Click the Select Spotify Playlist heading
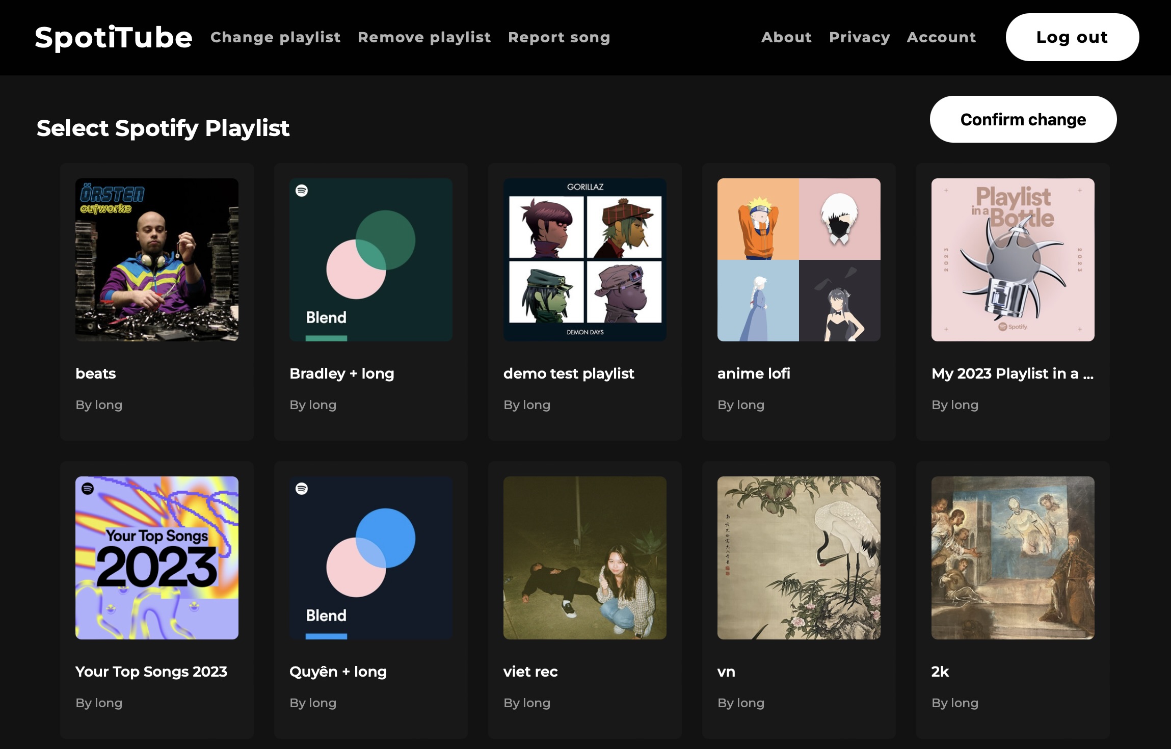1171x749 pixels. coord(163,128)
